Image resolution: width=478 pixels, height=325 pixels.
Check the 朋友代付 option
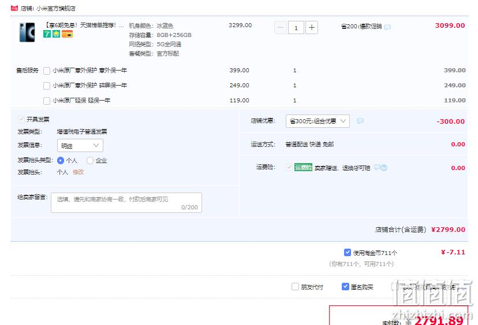295,286
